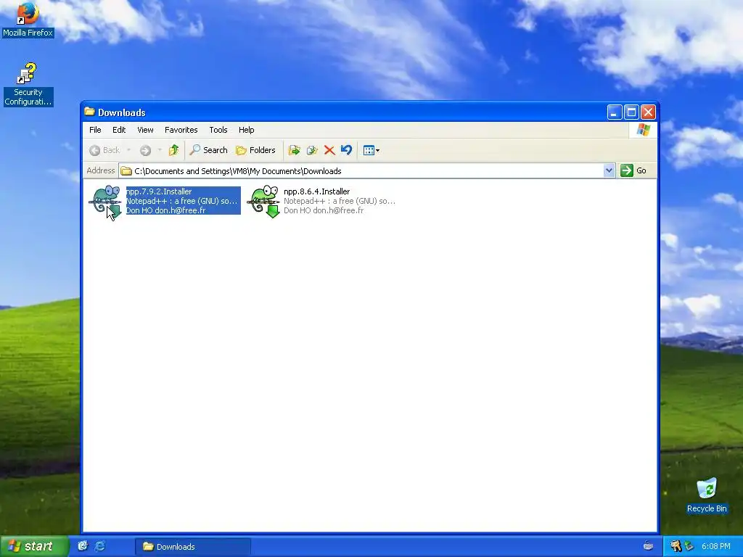Launch Internet Explorer from quick launch
Screen dimensions: 743x557
coord(100,546)
